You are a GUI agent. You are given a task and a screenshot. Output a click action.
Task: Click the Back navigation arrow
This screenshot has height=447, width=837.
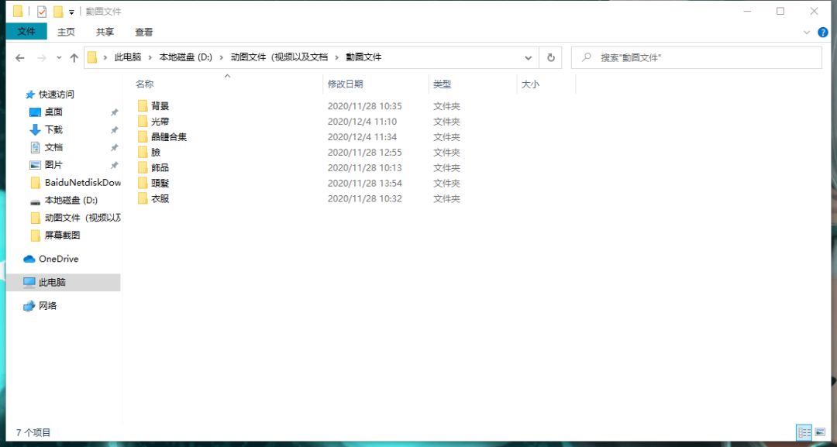20,58
